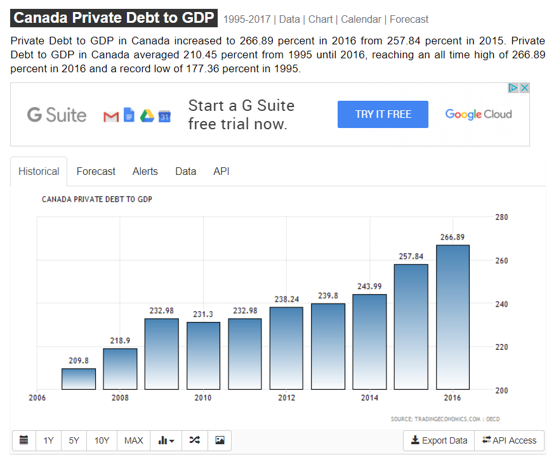Switch to the Forecast tab
This screenshot has width=549, height=455.
(96, 171)
